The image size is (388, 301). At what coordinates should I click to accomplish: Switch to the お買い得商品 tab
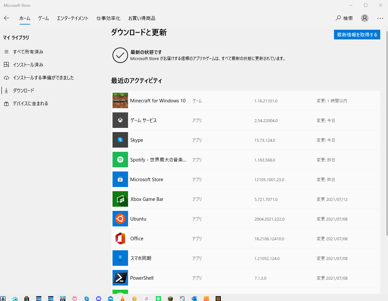tap(142, 18)
